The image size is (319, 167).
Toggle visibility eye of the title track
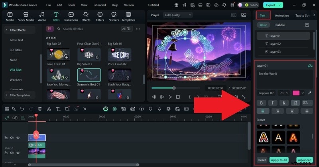pyautogui.click(x=18, y=138)
